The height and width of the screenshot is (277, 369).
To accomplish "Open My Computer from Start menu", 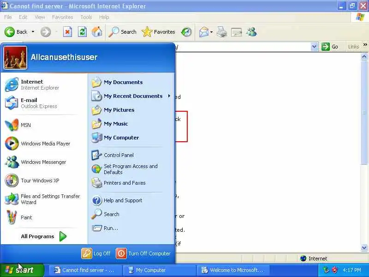I will pyautogui.click(x=131, y=138).
